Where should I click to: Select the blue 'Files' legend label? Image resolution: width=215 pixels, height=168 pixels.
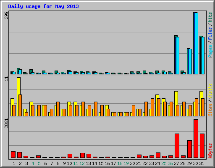[210, 33]
